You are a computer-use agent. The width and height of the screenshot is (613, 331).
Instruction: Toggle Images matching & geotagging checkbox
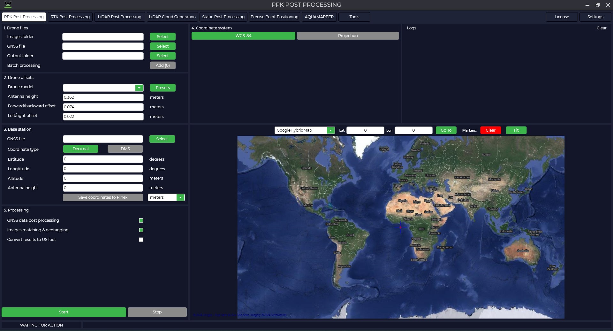141,230
